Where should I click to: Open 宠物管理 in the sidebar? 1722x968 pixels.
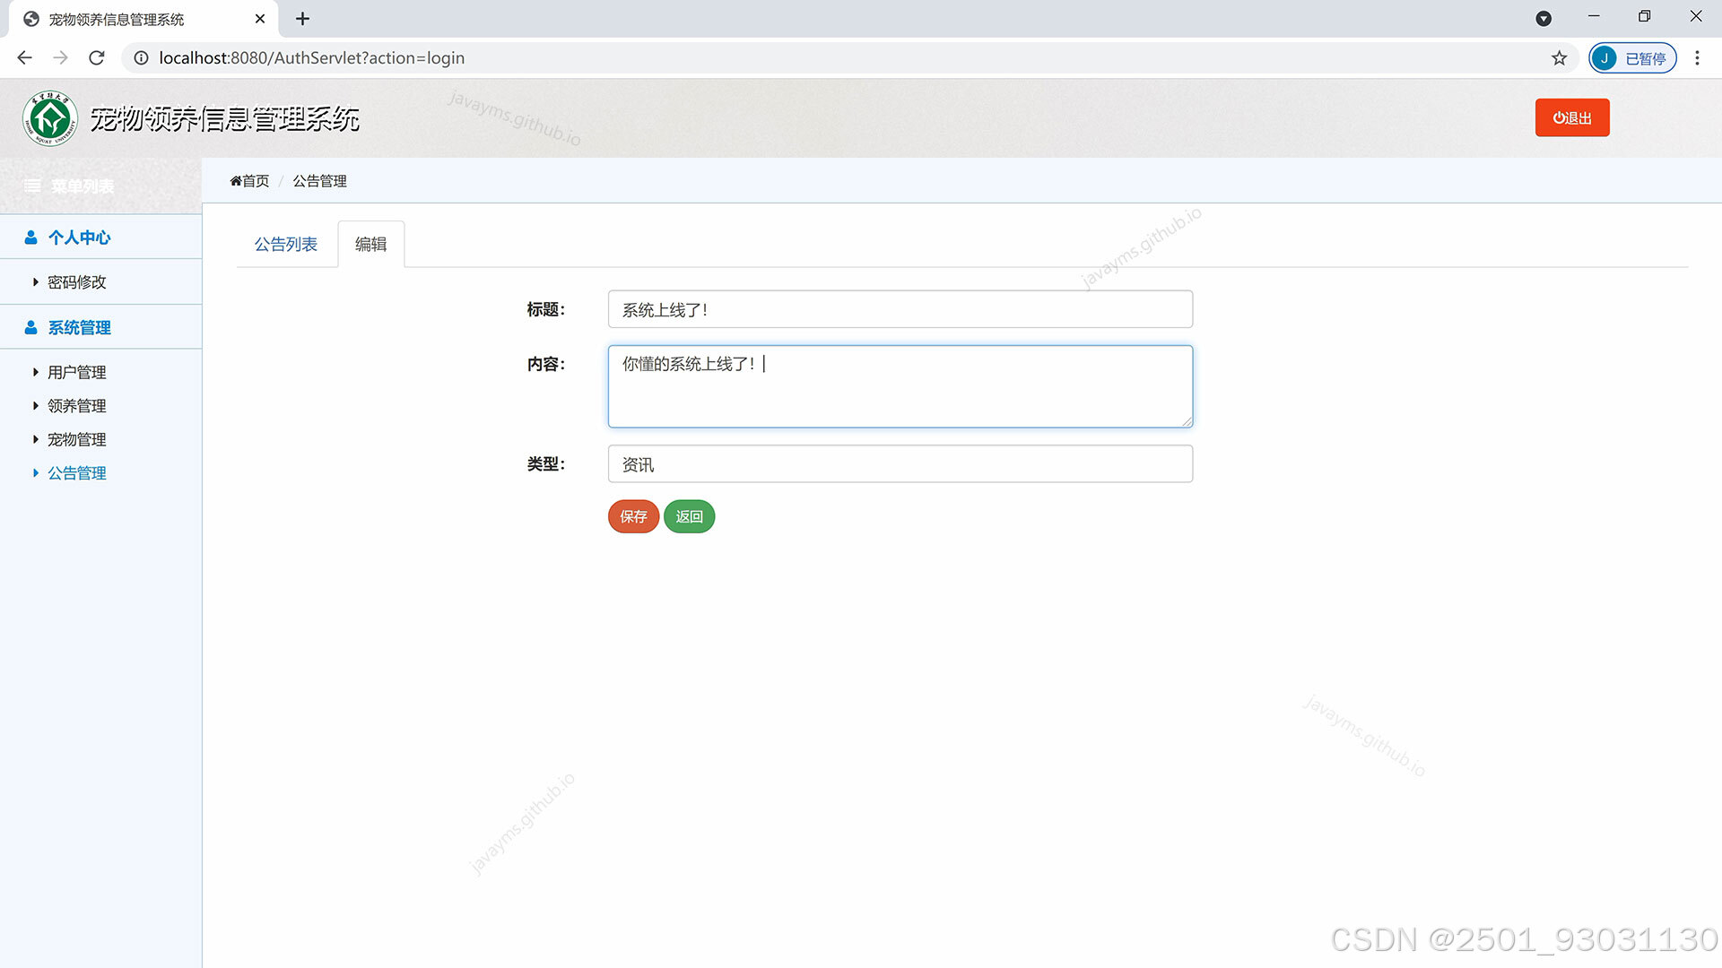(x=77, y=440)
